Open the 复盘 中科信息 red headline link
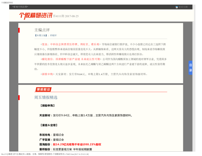Image resolution: width=202 pixels, height=156 pixels. coord(70,44)
